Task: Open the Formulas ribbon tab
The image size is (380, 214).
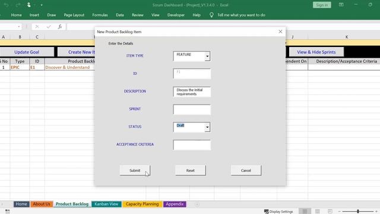Action: (x=100, y=15)
